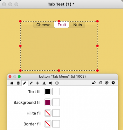Click the pattern box beside Text fill
The width and height of the screenshot is (123, 130).
56,92
